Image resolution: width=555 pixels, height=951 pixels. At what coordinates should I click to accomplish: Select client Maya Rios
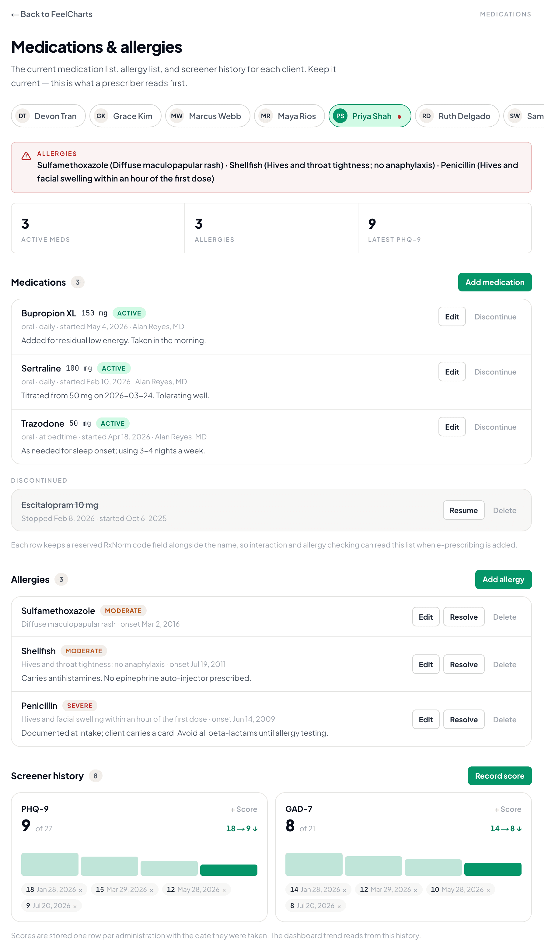290,116
